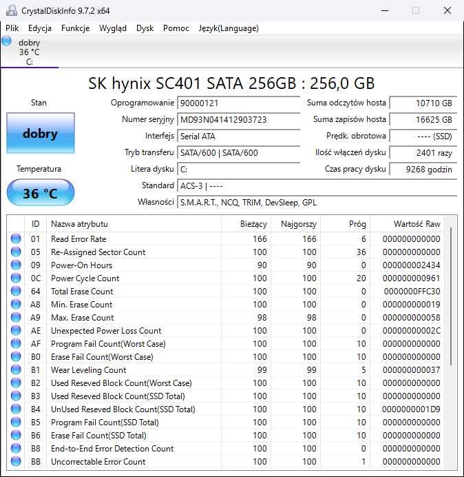Click the status orb of Unexpected Power Loss Count

16,330
